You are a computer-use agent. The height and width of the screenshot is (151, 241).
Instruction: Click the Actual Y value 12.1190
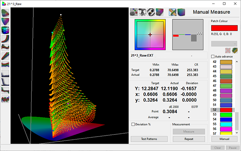pos(169,89)
